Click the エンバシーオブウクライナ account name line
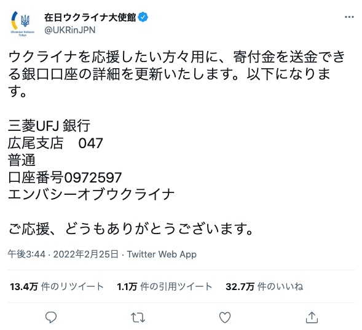The width and height of the screenshot is (362, 330). tap(91, 195)
